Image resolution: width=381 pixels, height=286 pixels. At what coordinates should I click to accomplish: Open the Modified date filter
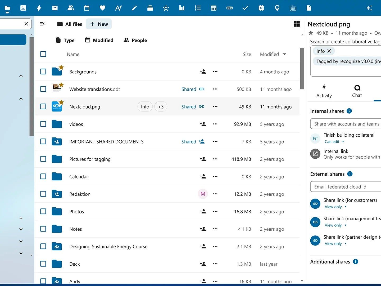coord(99,40)
